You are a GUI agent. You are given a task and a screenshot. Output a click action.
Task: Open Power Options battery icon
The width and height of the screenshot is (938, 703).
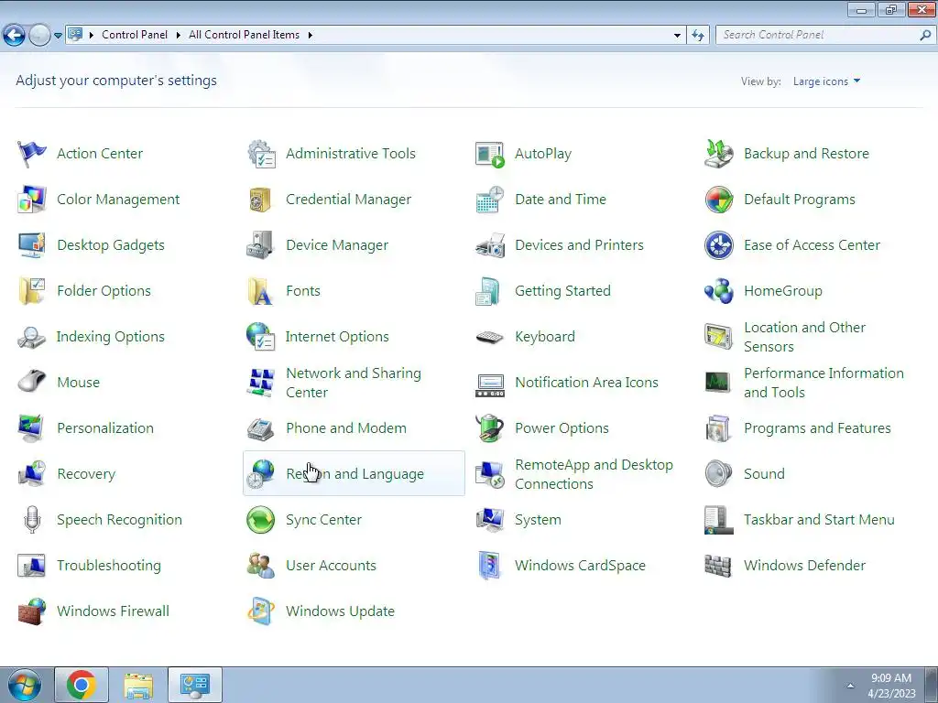(x=490, y=428)
